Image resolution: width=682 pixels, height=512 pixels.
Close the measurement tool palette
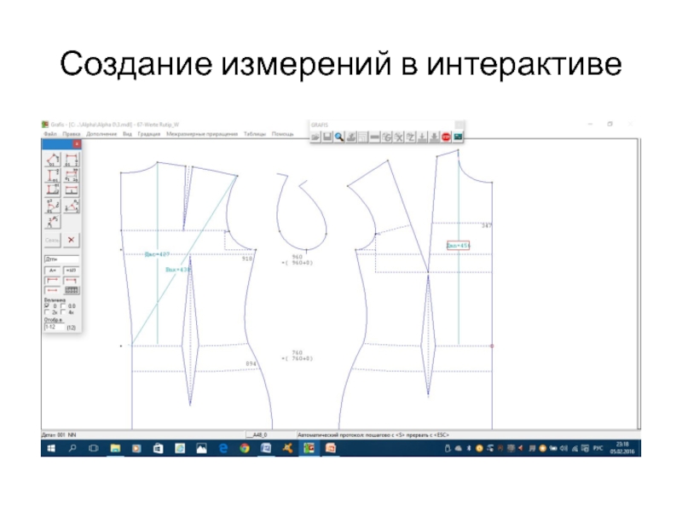pyautogui.click(x=77, y=143)
